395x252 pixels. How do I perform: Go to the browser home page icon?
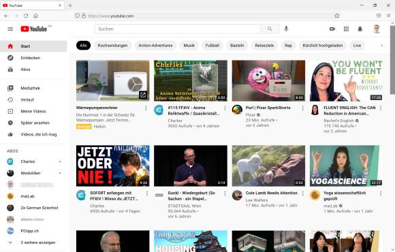35,16
